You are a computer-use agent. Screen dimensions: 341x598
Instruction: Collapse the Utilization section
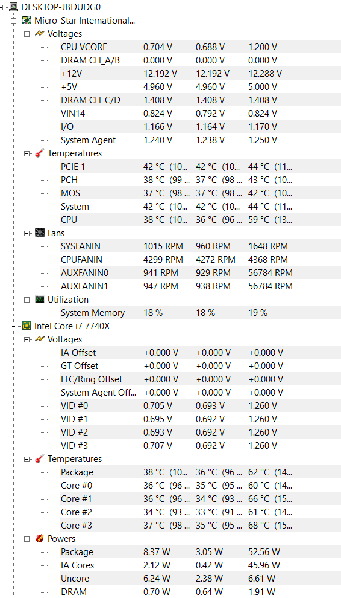coord(27,300)
